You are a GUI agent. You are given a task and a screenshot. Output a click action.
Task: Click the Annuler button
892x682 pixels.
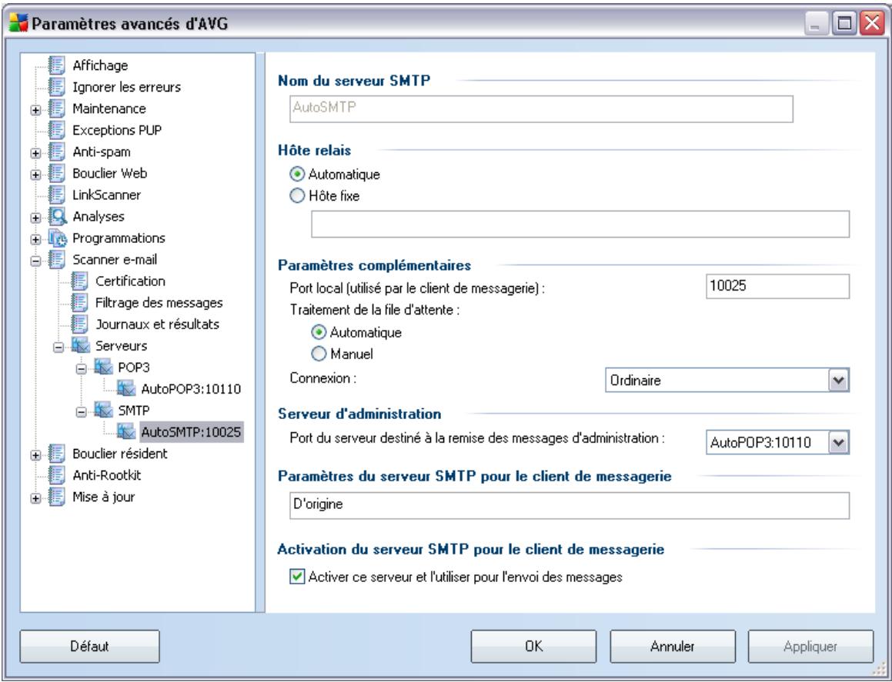tap(673, 646)
